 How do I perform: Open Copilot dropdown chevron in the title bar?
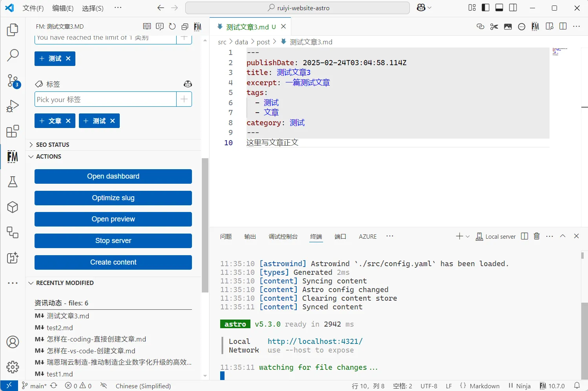429,8
